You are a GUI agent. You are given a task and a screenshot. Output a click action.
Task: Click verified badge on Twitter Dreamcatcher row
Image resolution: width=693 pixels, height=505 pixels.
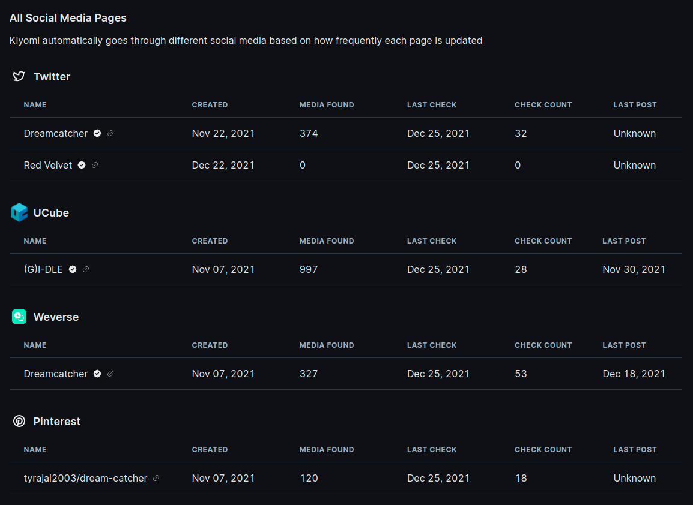tap(97, 133)
